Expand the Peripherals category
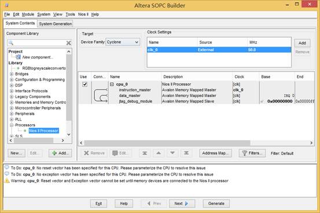The image size is (320, 213). [x=12, y=114]
